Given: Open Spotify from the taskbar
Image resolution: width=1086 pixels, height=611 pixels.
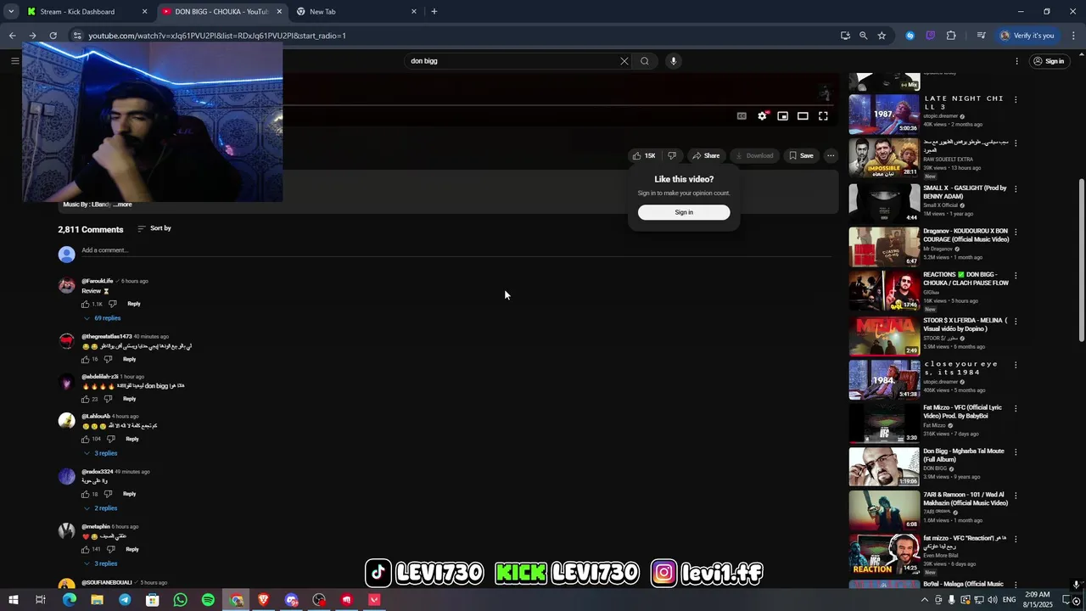Looking at the screenshot, I should (x=208, y=600).
